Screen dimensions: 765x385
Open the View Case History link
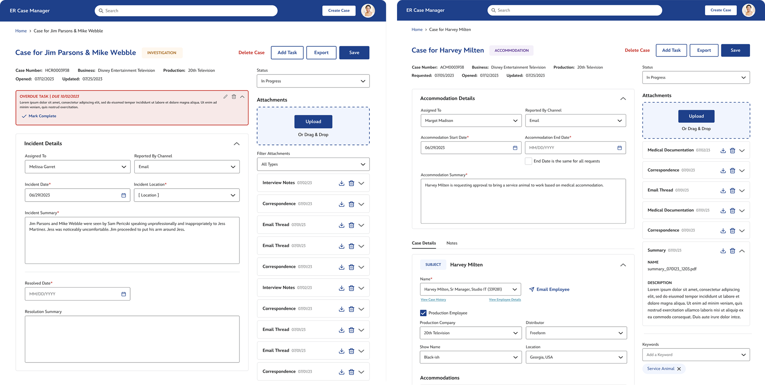tap(433, 300)
